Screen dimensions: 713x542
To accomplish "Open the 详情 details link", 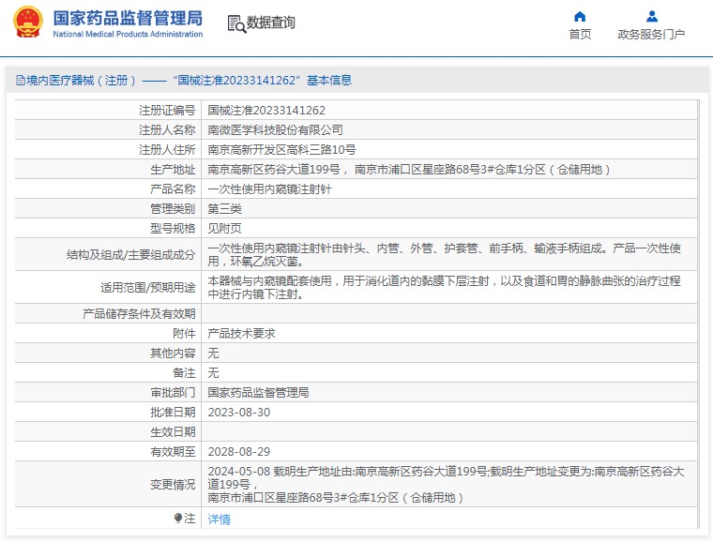I will (x=219, y=519).
